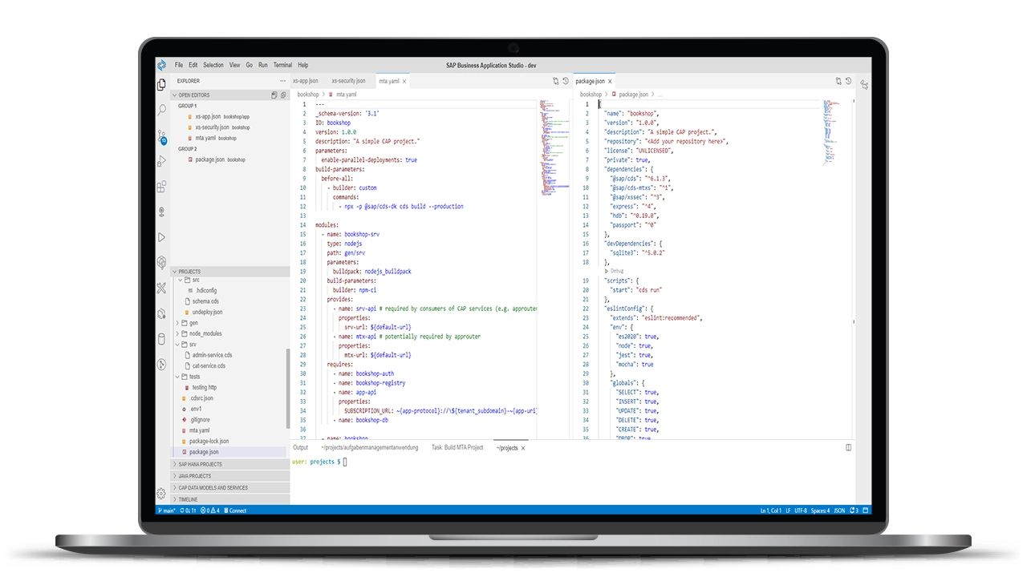Open package-lock.json in project tree

coord(209,442)
